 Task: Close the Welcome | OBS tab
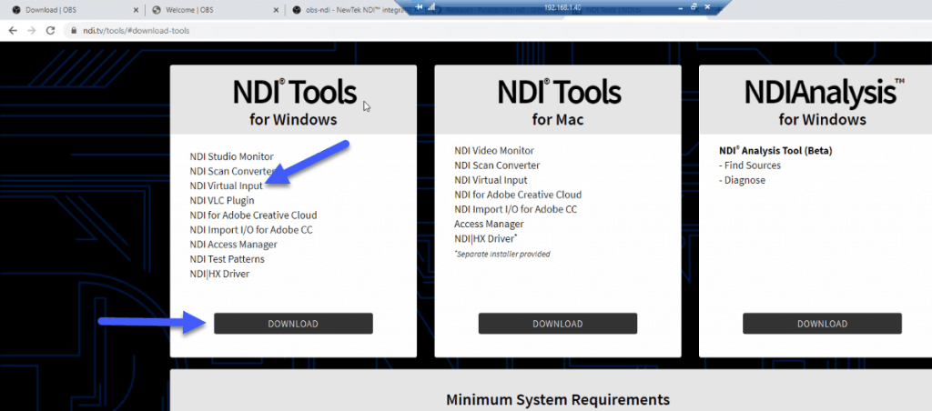coord(278,10)
